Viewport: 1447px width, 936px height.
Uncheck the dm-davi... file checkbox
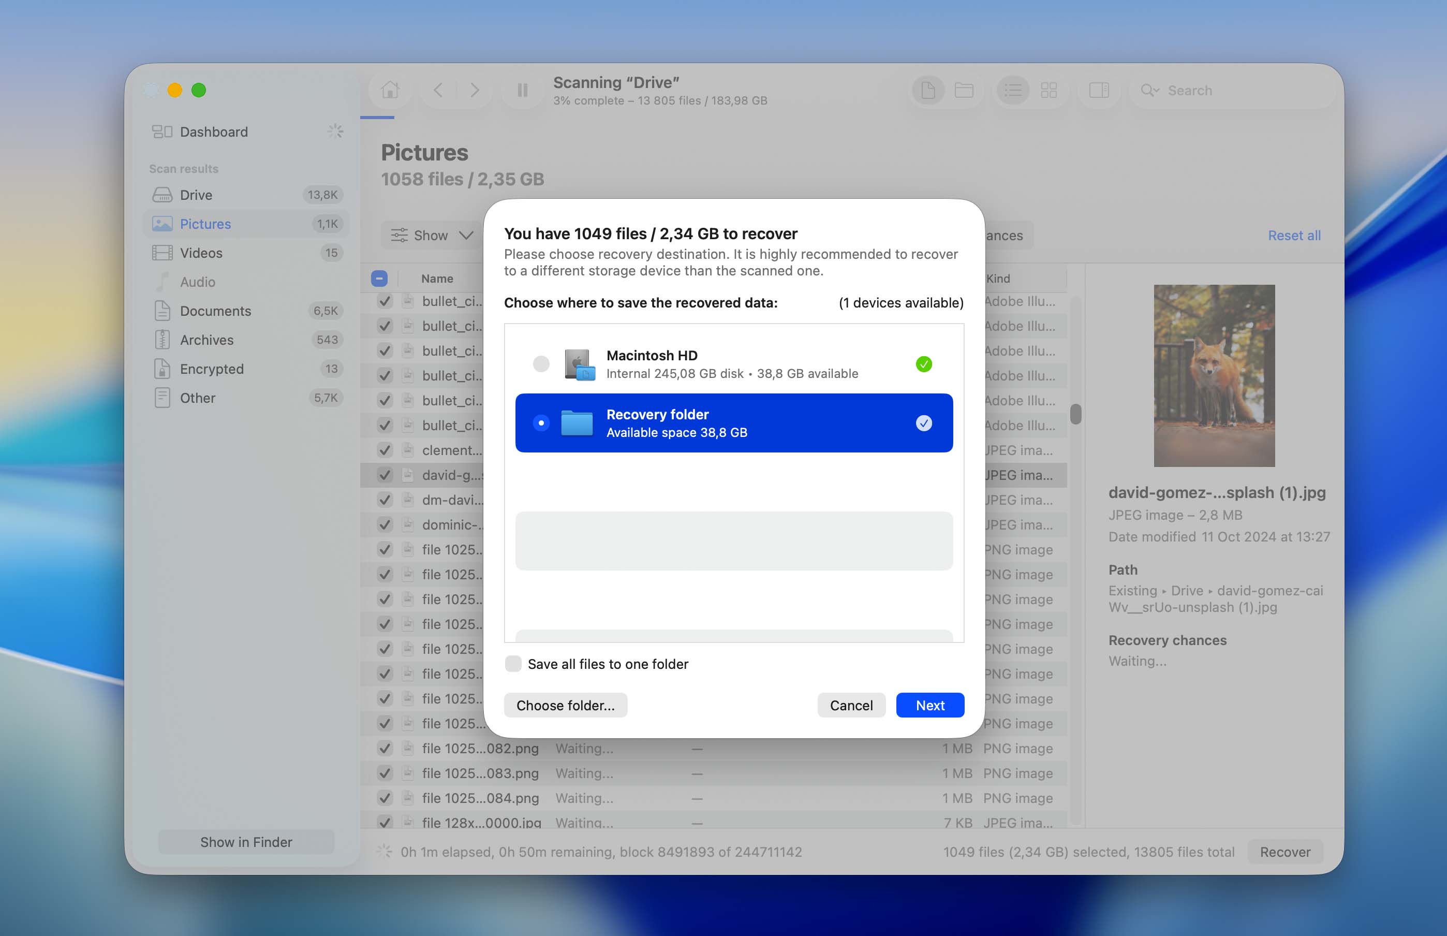point(385,500)
